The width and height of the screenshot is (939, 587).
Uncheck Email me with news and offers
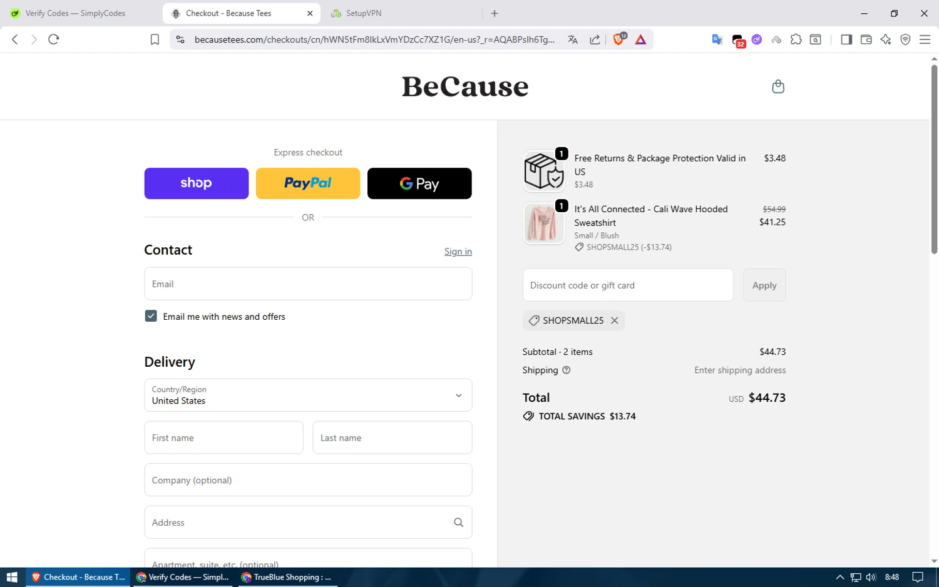(151, 316)
